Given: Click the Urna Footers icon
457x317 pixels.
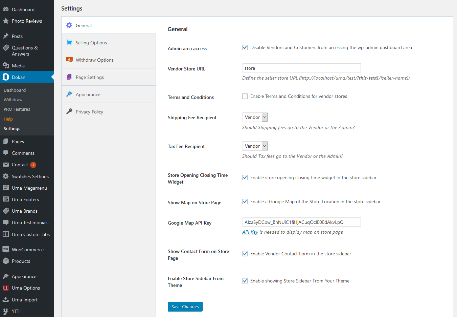Looking at the screenshot, I should tap(6, 199).
